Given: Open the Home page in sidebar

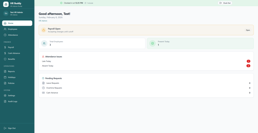Looking at the screenshot, I should pos(17,23).
